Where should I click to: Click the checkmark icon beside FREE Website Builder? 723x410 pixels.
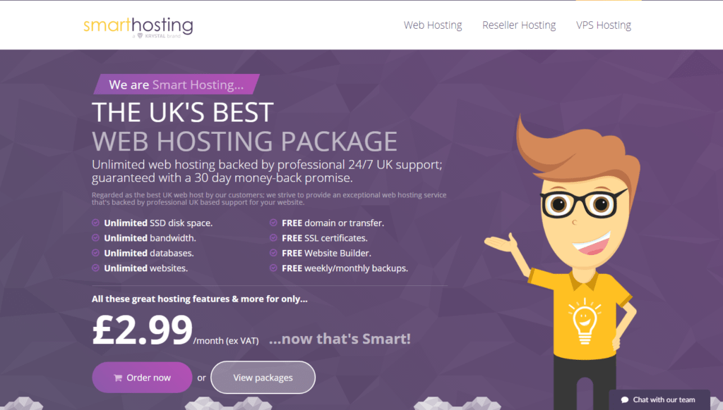point(273,253)
